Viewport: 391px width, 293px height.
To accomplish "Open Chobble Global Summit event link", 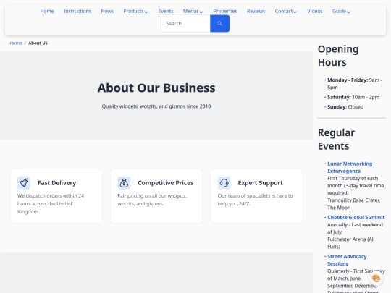I will coord(356,217).
